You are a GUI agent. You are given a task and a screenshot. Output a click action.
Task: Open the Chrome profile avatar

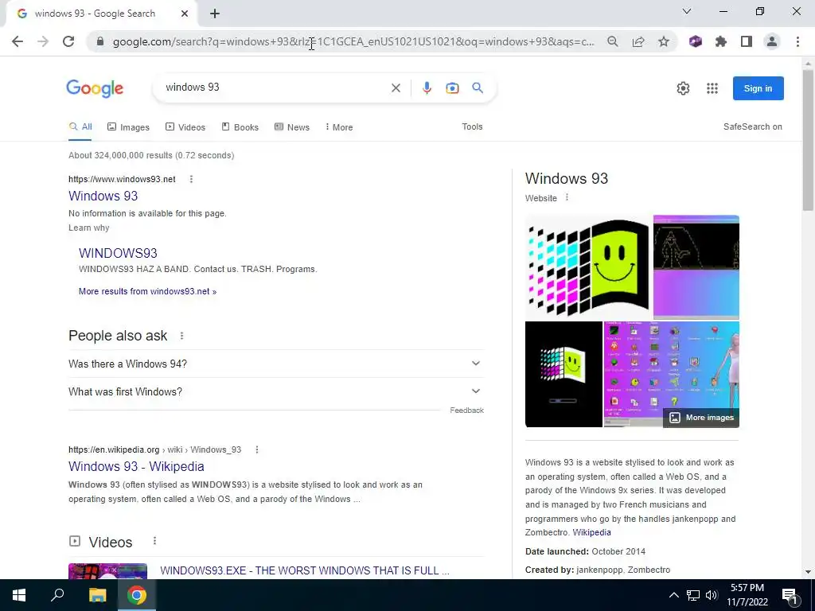click(772, 41)
